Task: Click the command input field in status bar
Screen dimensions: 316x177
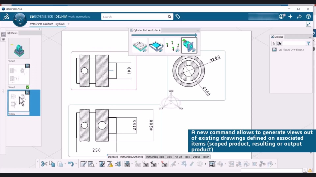Action: point(272,170)
